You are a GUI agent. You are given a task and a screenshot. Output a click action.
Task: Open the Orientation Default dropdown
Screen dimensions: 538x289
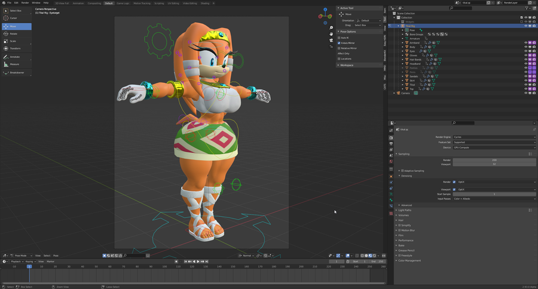[368, 20]
